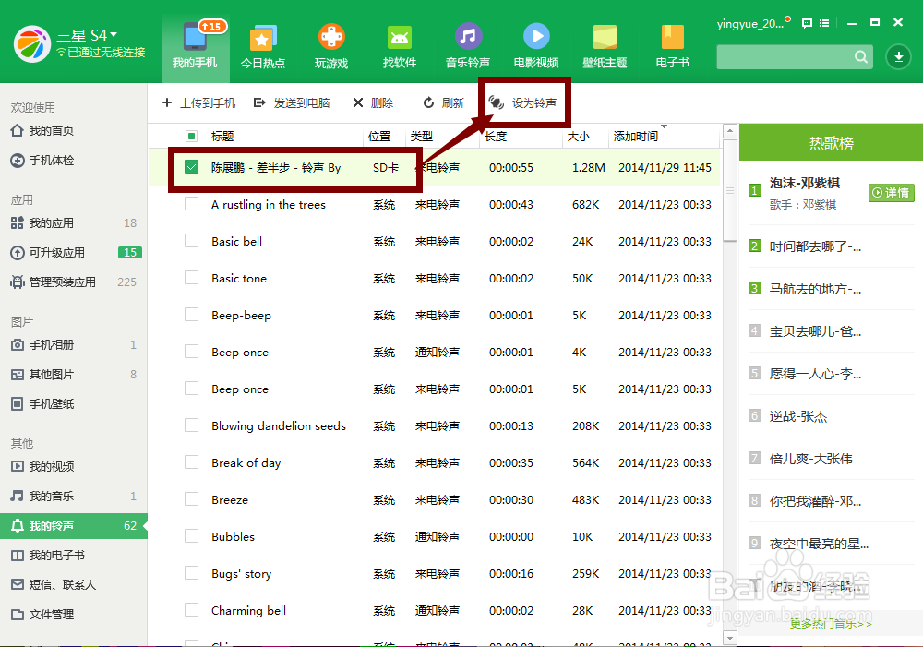The width and height of the screenshot is (923, 647).
Task: Open the 我的手机 tab
Action: [195, 47]
